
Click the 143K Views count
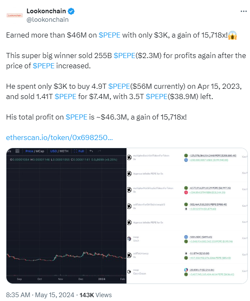coord(96,295)
